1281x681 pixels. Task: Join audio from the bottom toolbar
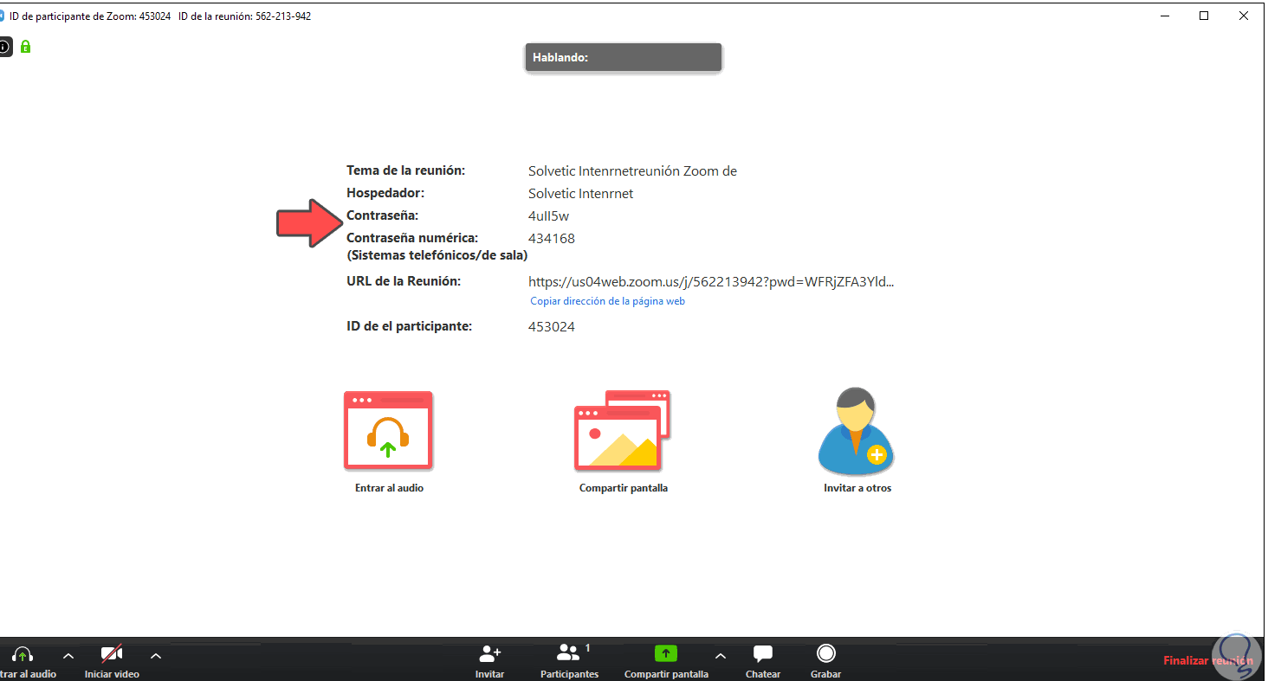click(x=26, y=662)
